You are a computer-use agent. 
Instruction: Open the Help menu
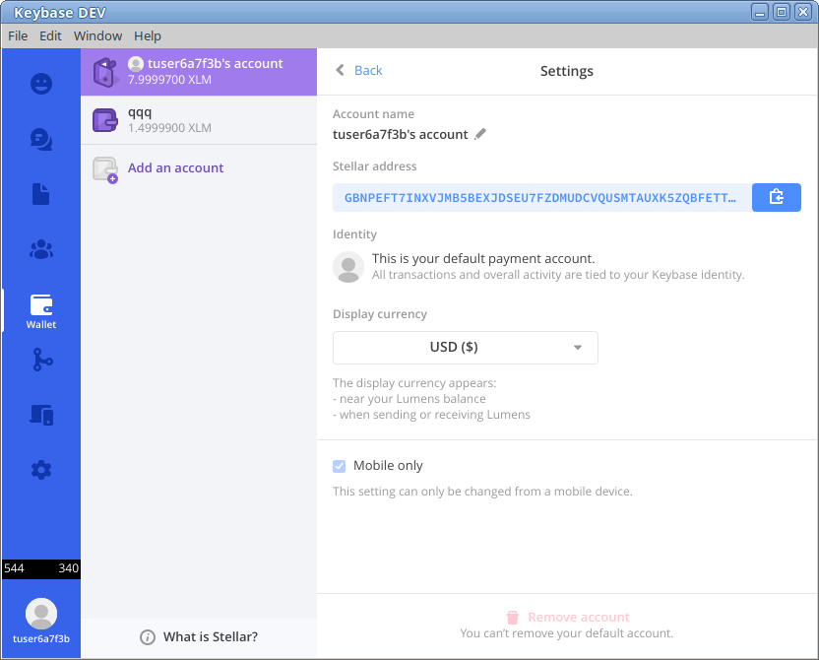148,36
